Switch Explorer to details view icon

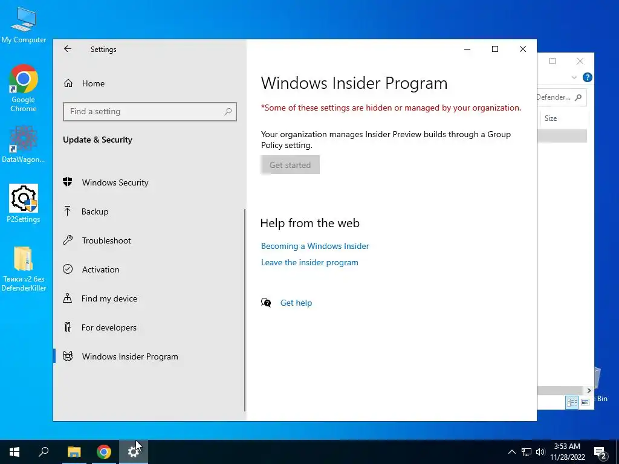572,402
